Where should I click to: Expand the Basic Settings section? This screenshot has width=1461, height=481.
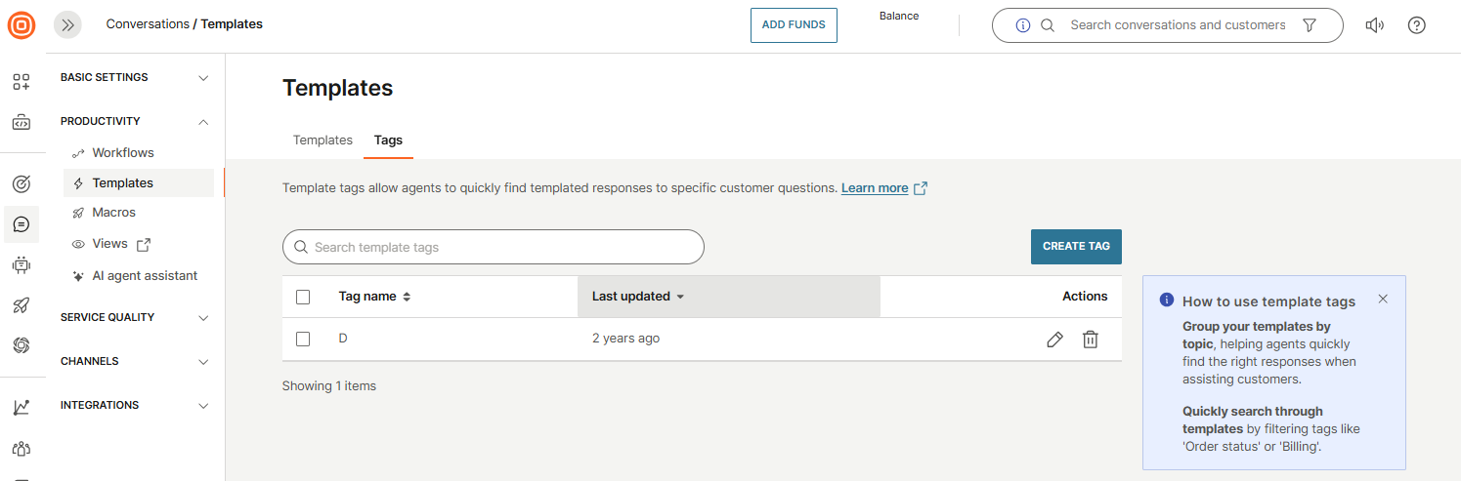tap(135, 78)
